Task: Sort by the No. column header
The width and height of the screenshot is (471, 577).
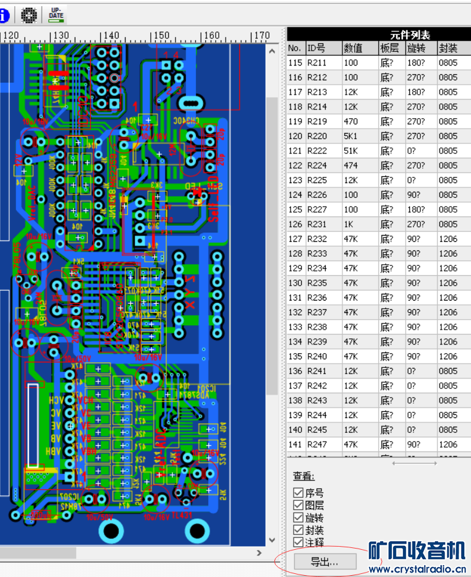Action: [x=296, y=48]
